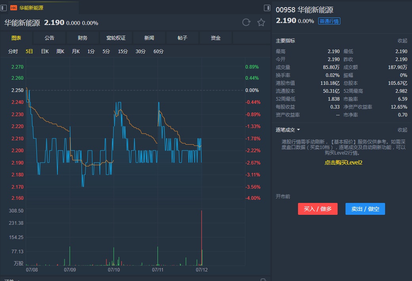412x281 pixels.
Task: Select the 15分 chart interval
Action: 123,51
